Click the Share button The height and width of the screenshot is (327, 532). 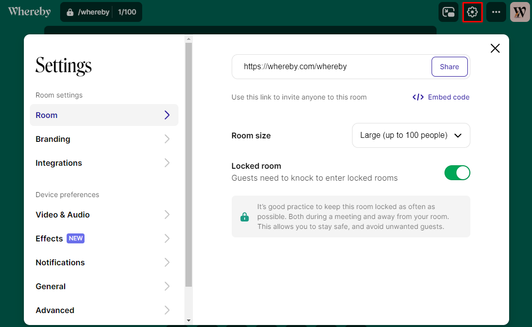coord(449,67)
